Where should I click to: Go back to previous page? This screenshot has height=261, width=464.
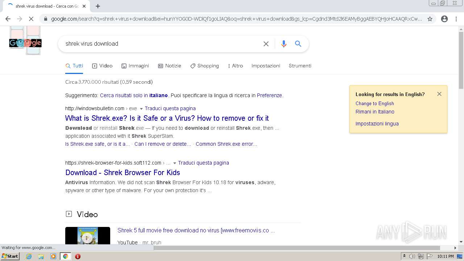pyautogui.click(x=8, y=19)
